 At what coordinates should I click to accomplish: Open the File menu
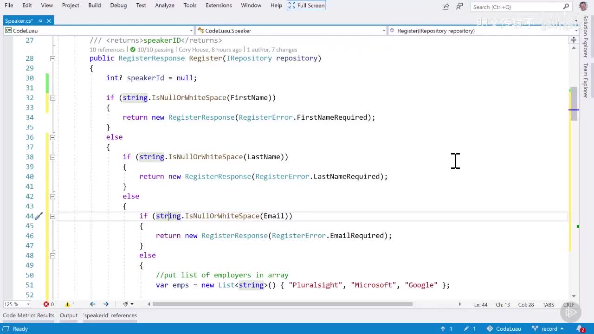pos(9,5)
